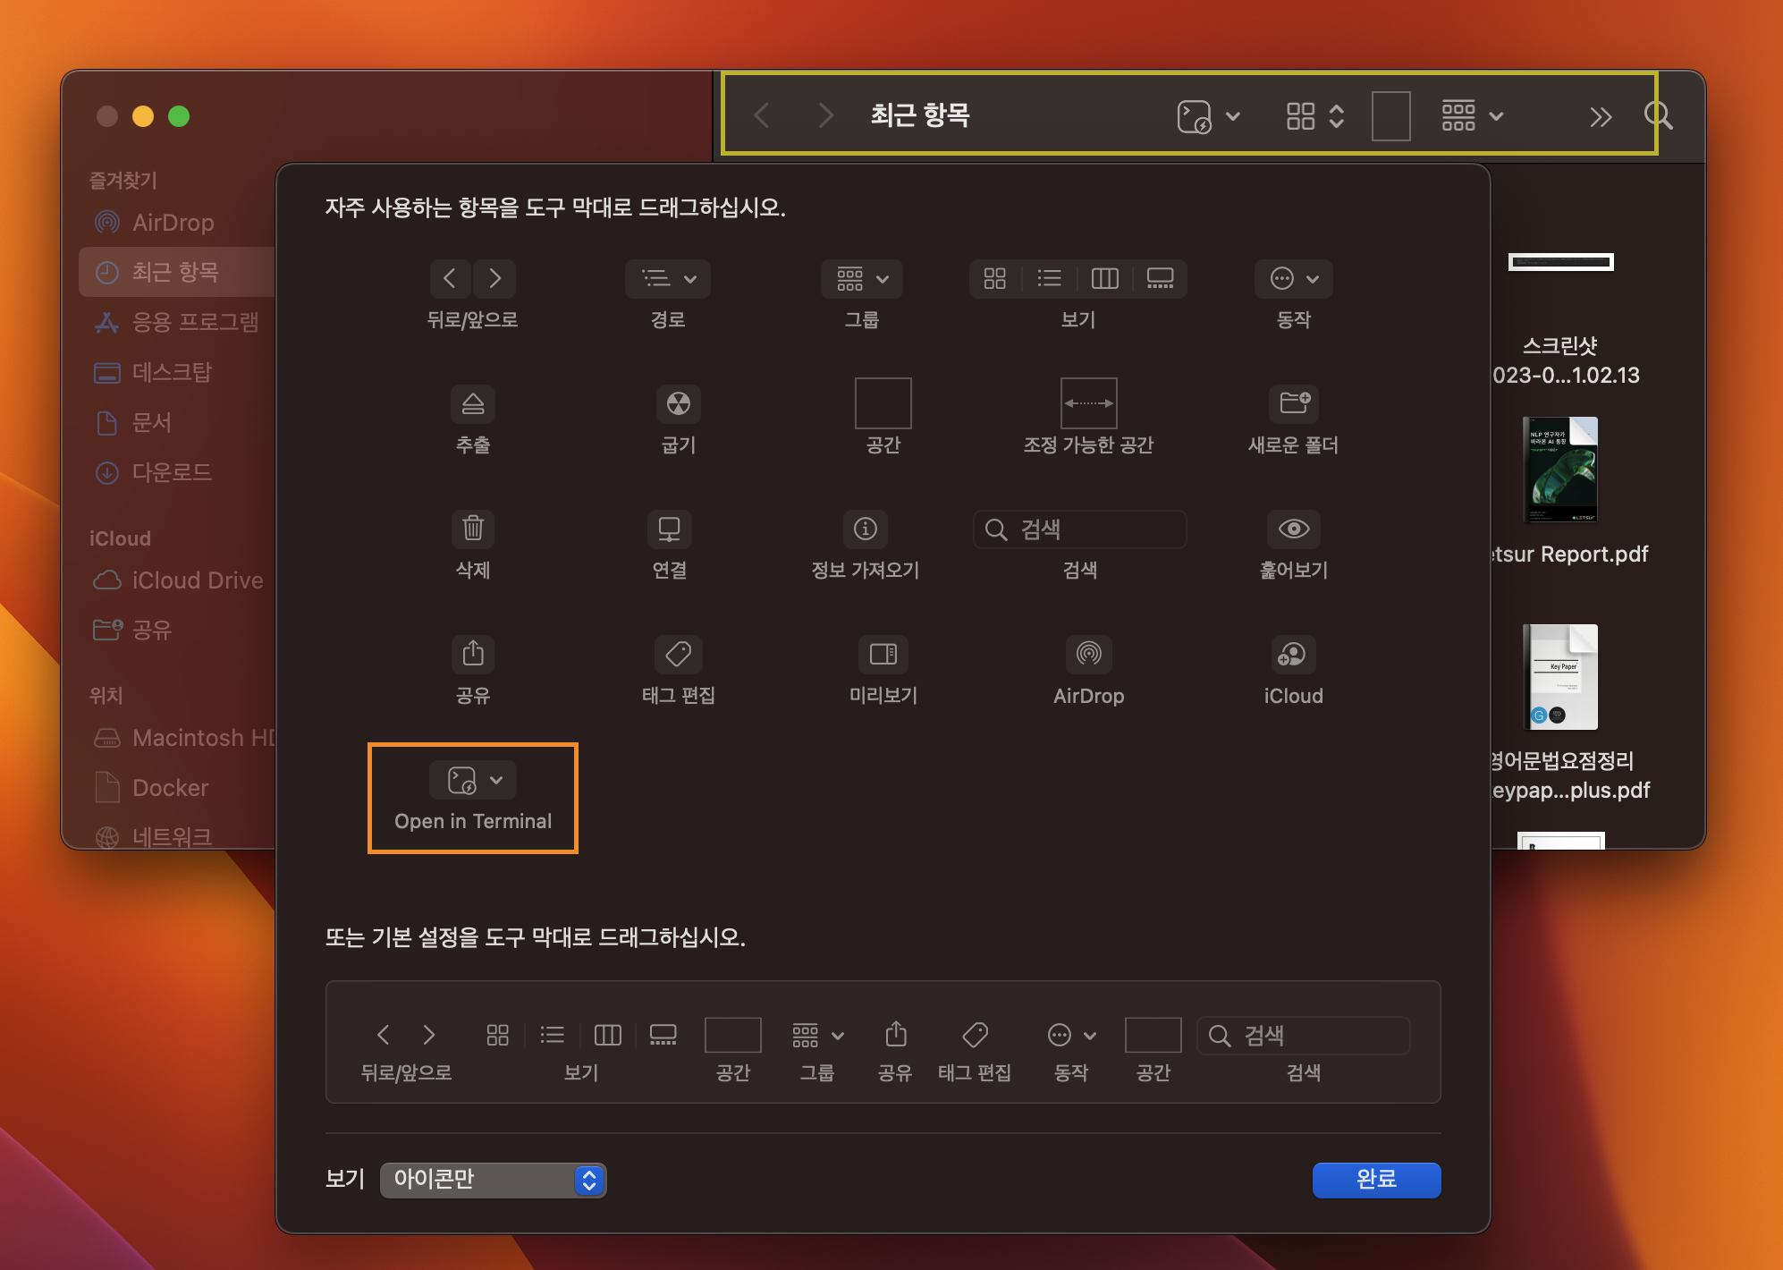1783x1270 pixels.
Task: Click the toolbar overflow double-chevron button
Action: [1600, 116]
